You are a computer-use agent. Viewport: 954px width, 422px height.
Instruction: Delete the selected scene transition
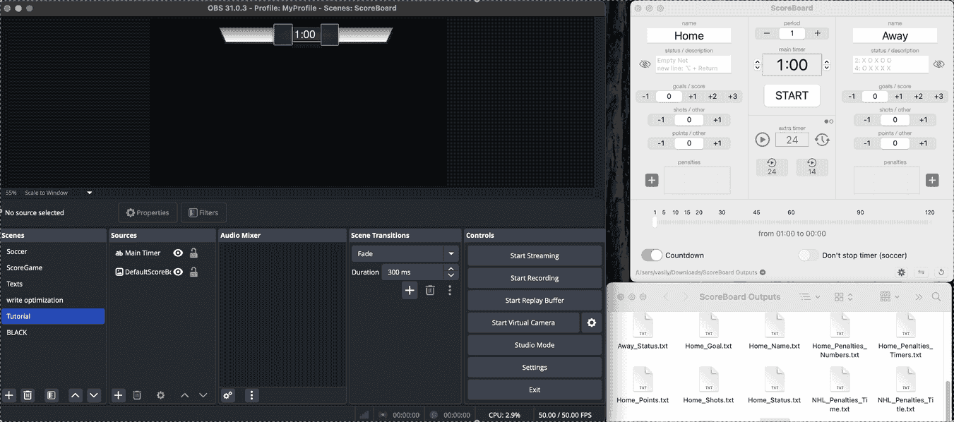coord(430,290)
